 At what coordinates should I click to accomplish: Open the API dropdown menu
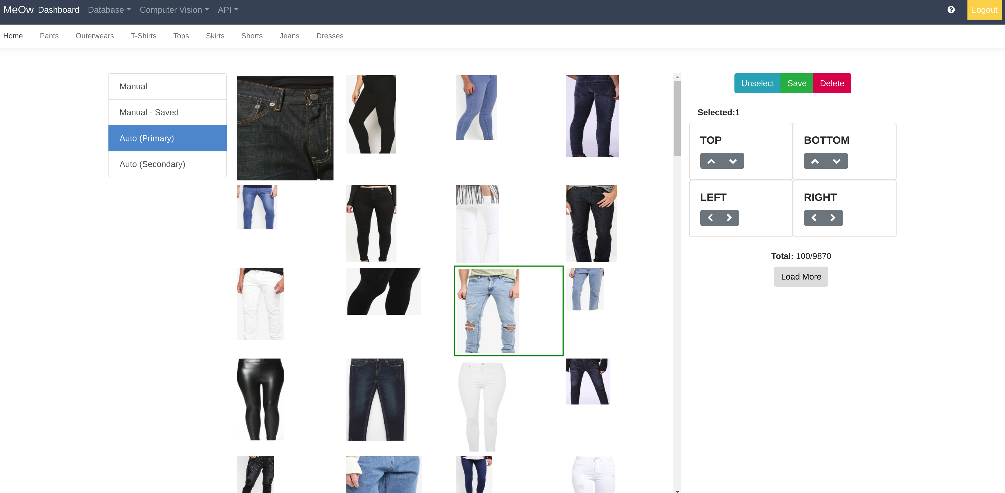point(228,10)
